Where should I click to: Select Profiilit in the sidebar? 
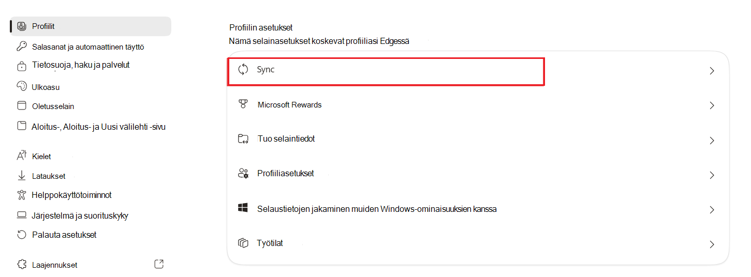(91, 26)
